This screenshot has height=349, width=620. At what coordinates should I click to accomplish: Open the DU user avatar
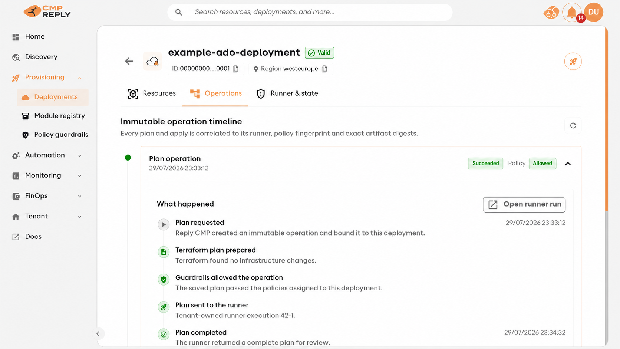(x=594, y=12)
